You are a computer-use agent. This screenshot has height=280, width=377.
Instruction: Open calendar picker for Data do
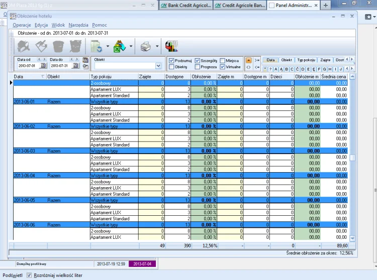click(75, 66)
